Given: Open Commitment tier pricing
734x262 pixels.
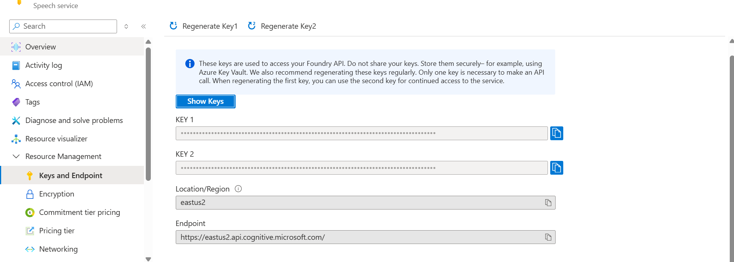Looking at the screenshot, I should pyautogui.click(x=79, y=212).
